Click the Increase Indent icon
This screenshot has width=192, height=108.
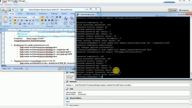pyautogui.click(x=60, y=17)
